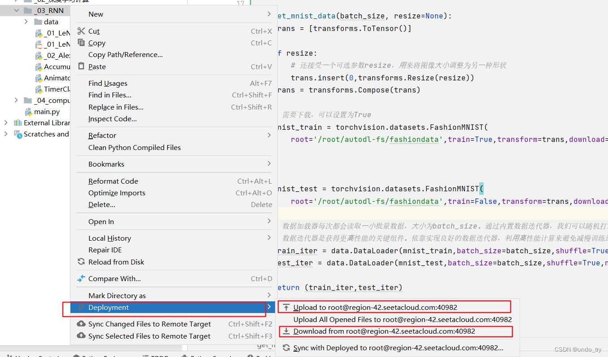Select Upload to root@region-42.seetacloud.com

coord(397,308)
